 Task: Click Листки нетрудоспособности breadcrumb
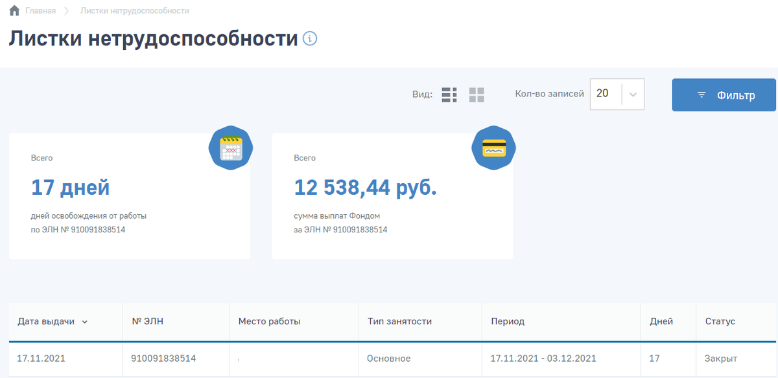coord(135,11)
